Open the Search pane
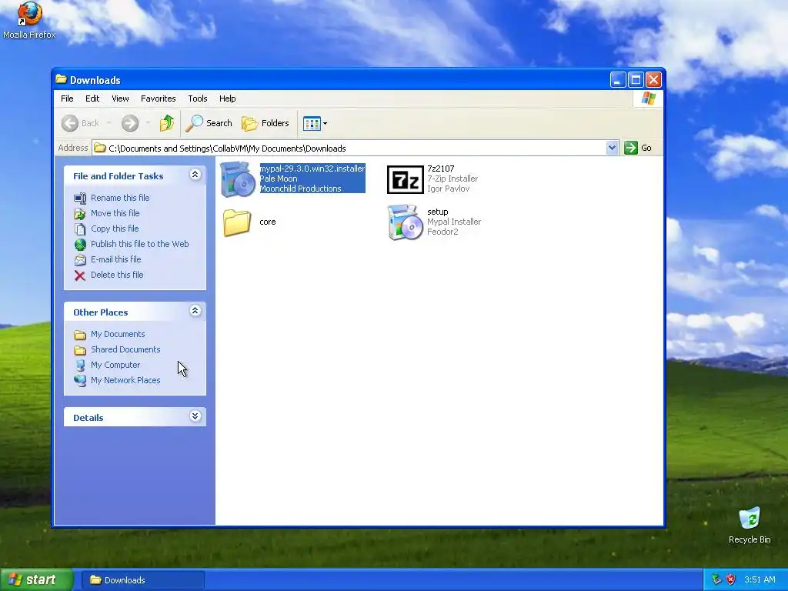This screenshot has height=591, width=788. tap(209, 123)
